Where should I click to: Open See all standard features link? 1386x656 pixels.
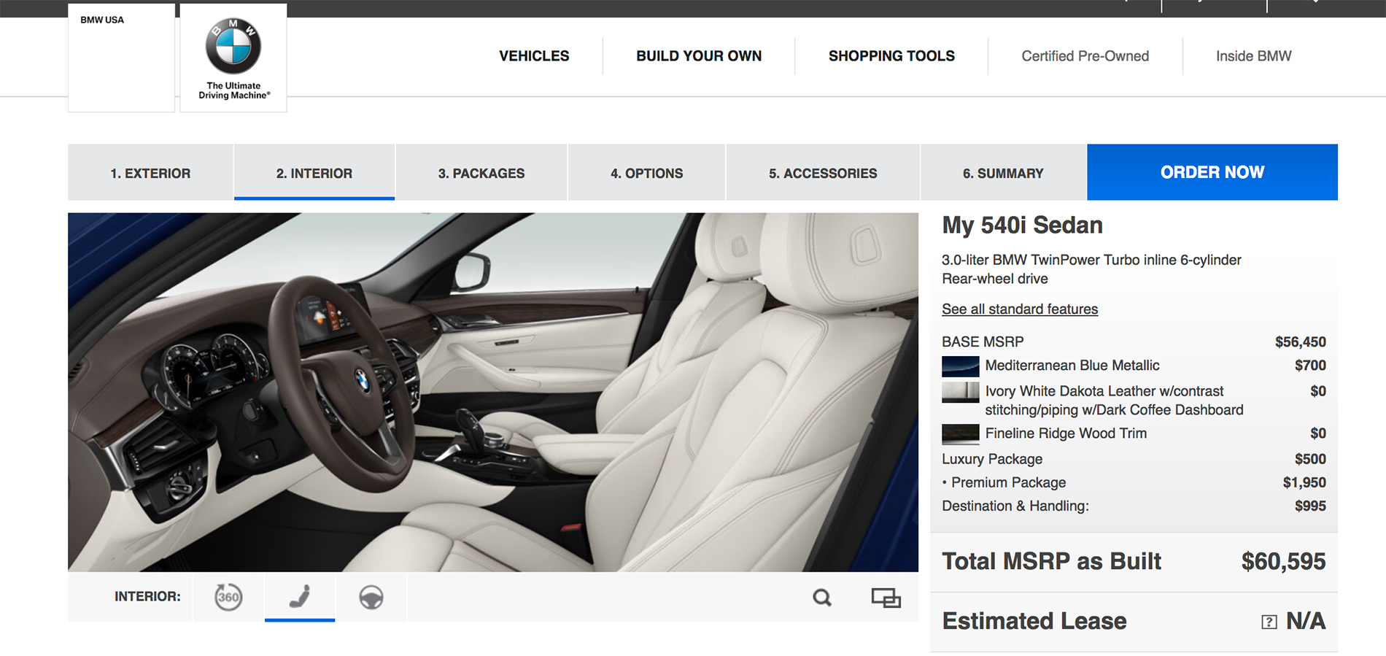(1019, 309)
